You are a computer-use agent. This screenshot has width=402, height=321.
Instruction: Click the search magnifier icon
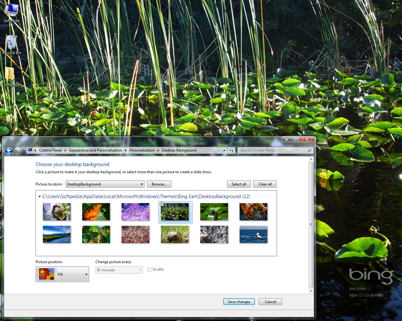click(309, 150)
